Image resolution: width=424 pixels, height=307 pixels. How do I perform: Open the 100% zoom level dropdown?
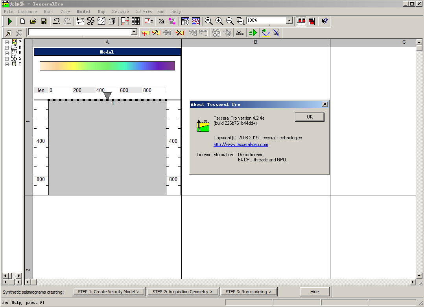(x=289, y=20)
